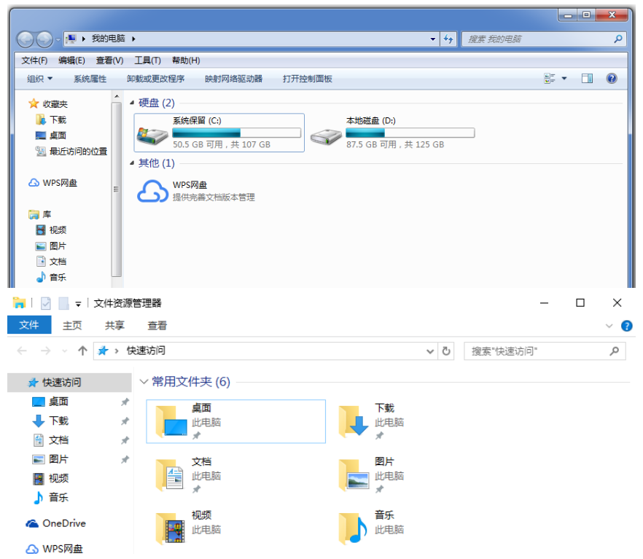Open the 音乐 folder tile under 常用文件夹
This screenshot has height=559, width=643.
pyautogui.click(x=372, y=528)
